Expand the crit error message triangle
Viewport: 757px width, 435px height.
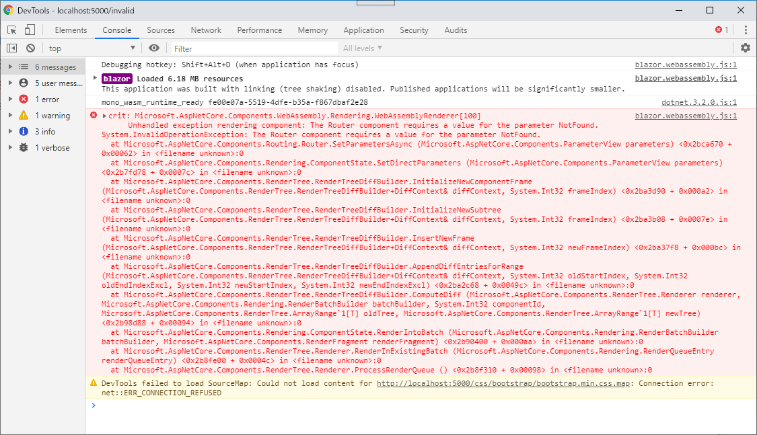(x=104, y=116)
